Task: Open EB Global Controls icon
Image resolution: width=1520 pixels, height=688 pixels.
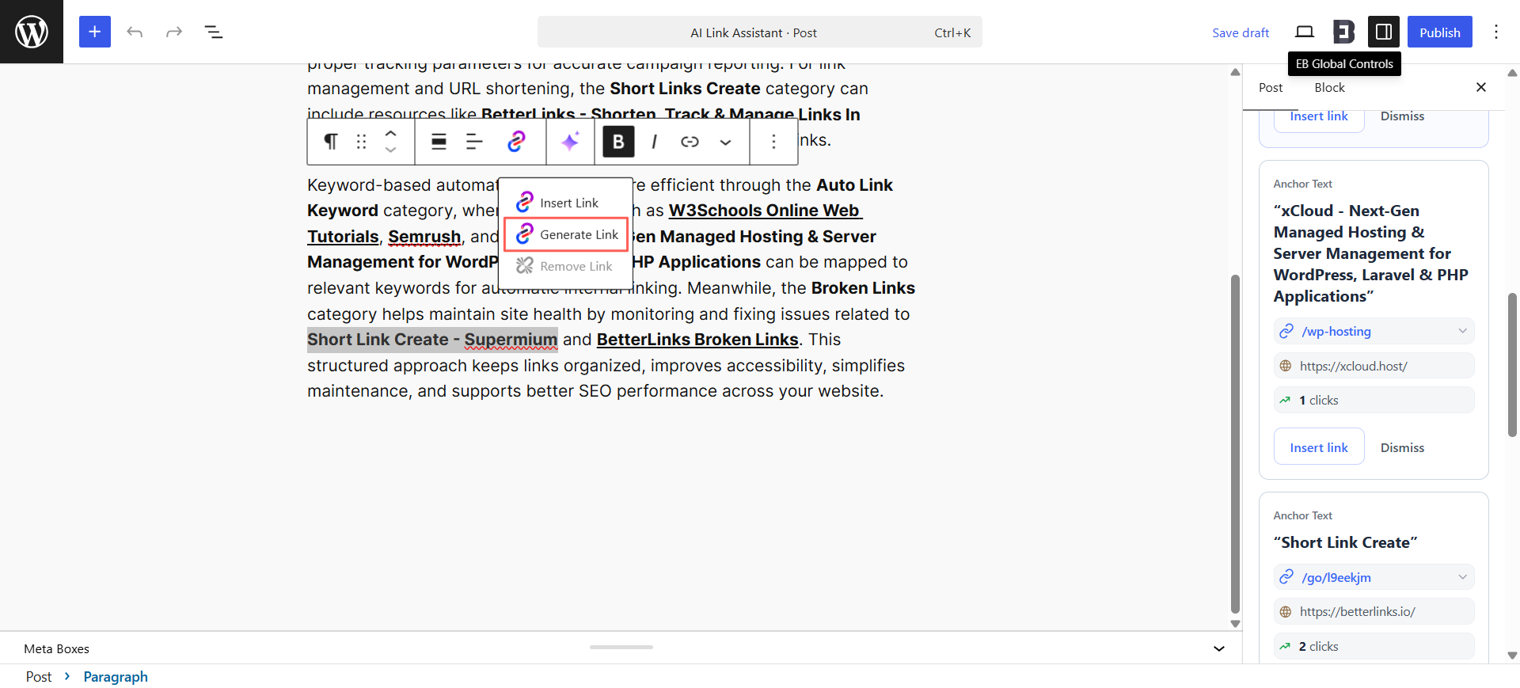Action: (1344, 32)
